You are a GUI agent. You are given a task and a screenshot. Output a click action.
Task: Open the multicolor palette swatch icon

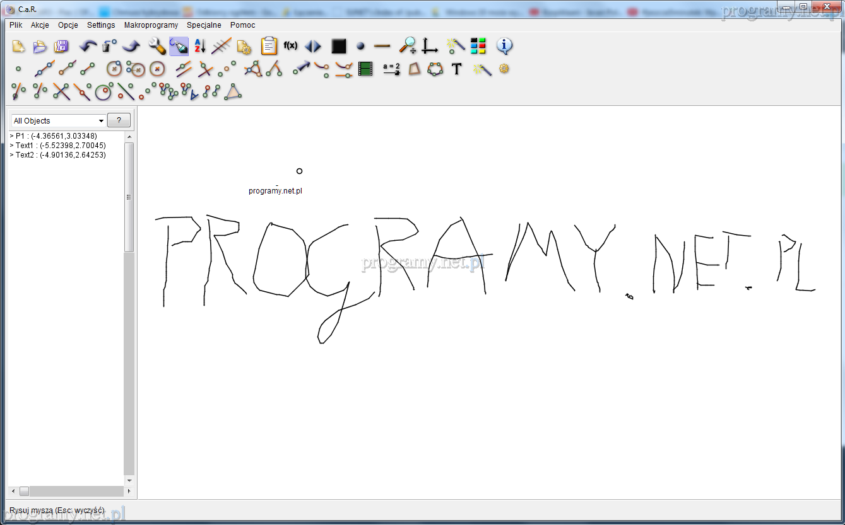pos(478,46)
